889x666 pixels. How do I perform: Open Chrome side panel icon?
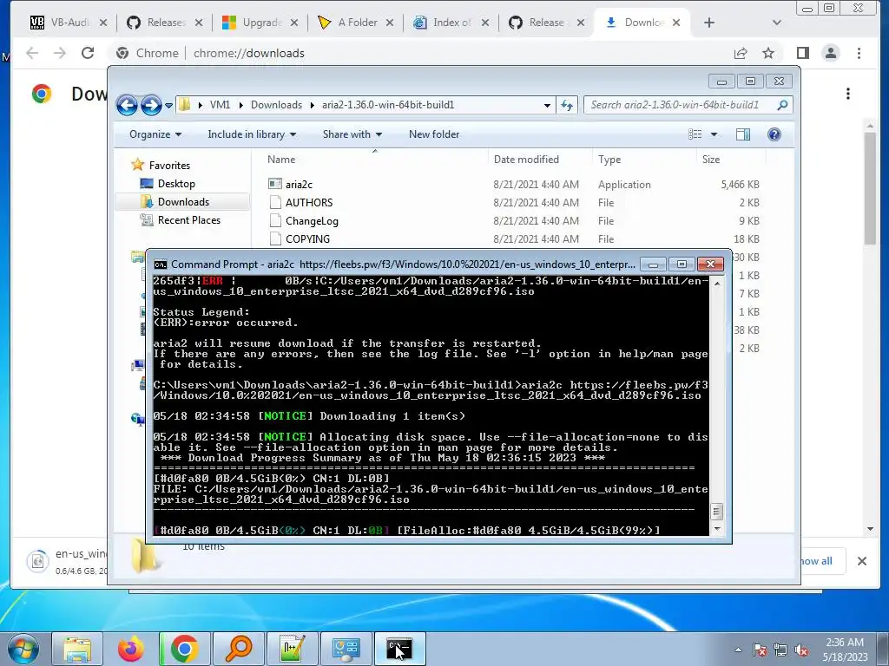coord(803,53)
